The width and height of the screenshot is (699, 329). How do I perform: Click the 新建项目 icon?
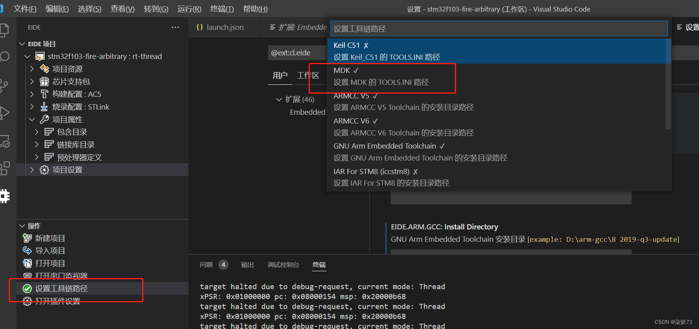click(27, 238)
